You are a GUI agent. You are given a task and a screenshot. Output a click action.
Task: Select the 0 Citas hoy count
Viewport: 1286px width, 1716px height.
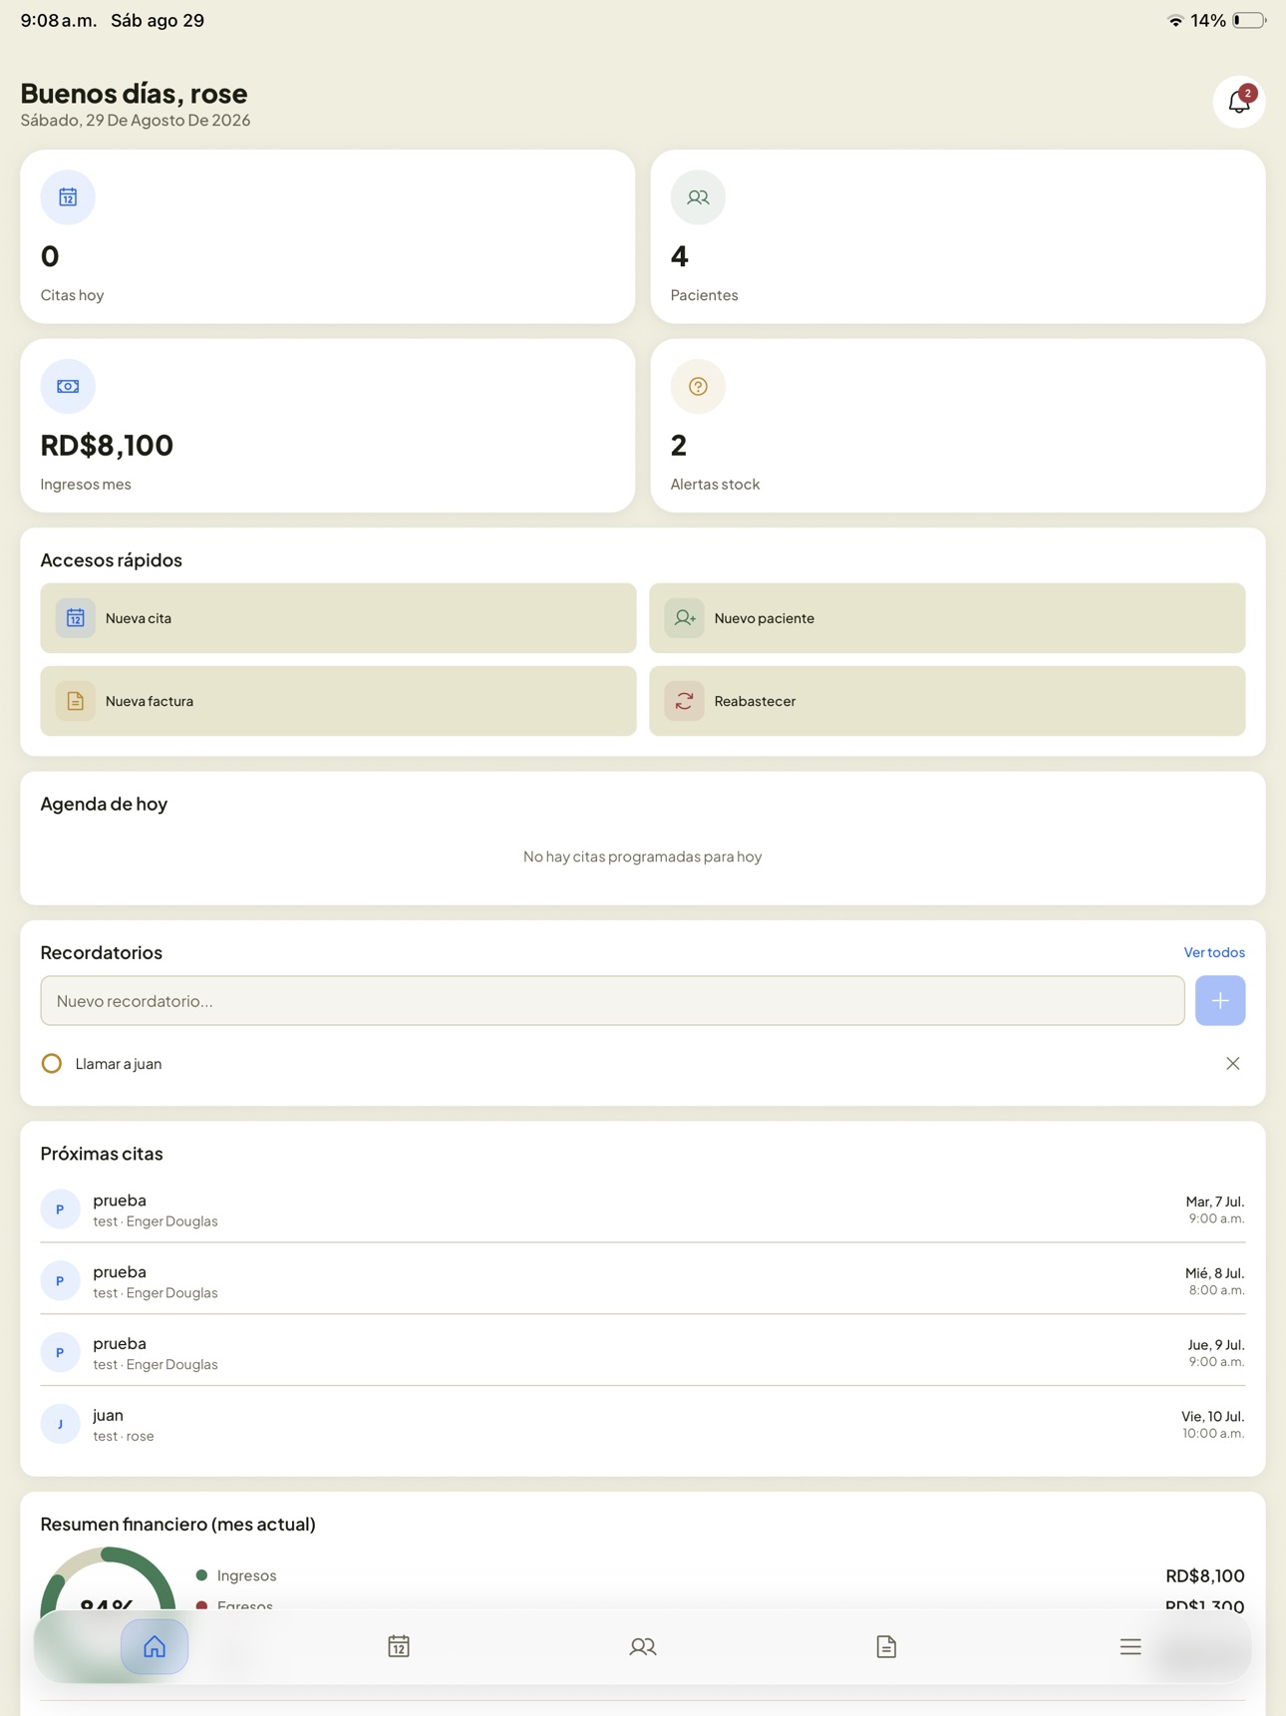[50, 256]
